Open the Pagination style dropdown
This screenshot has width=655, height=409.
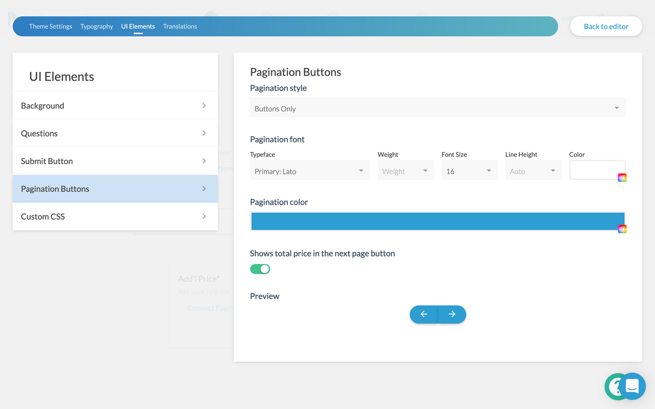[438, 108]
